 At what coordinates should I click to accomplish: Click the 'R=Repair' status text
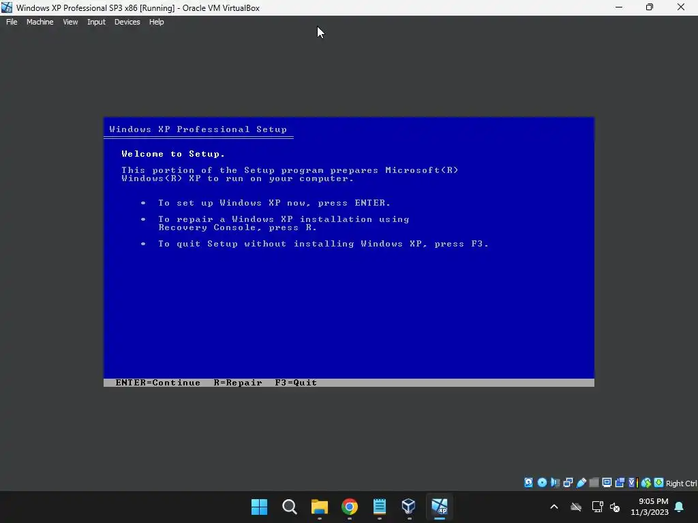click(238, 383)
